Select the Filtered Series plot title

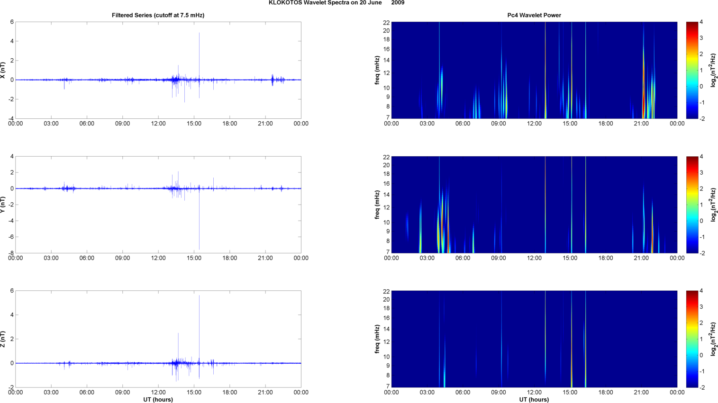(158, 15)
